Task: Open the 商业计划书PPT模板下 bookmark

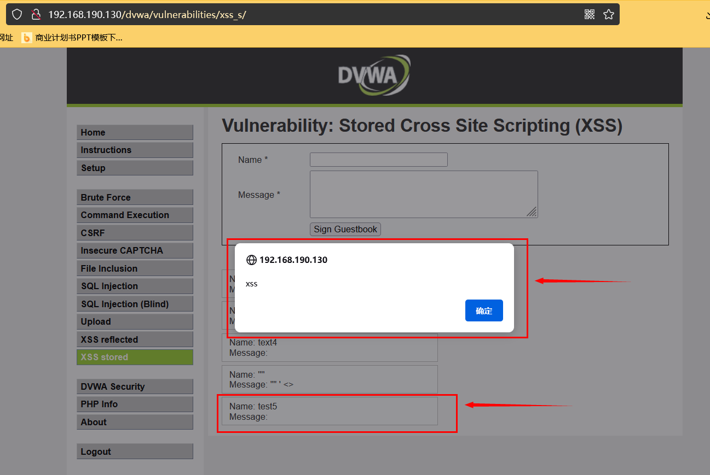Action: [x=72, y=37]
